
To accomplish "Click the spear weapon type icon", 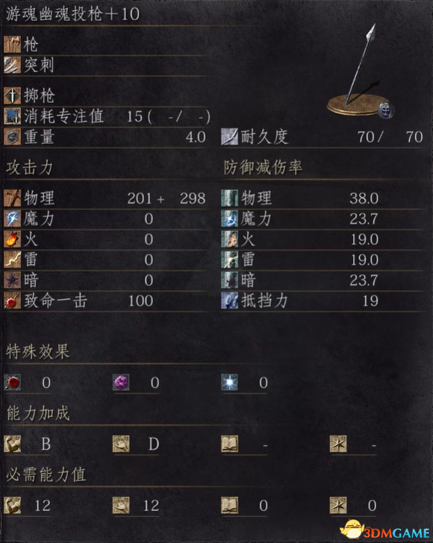I will click(x=12, y=44).
